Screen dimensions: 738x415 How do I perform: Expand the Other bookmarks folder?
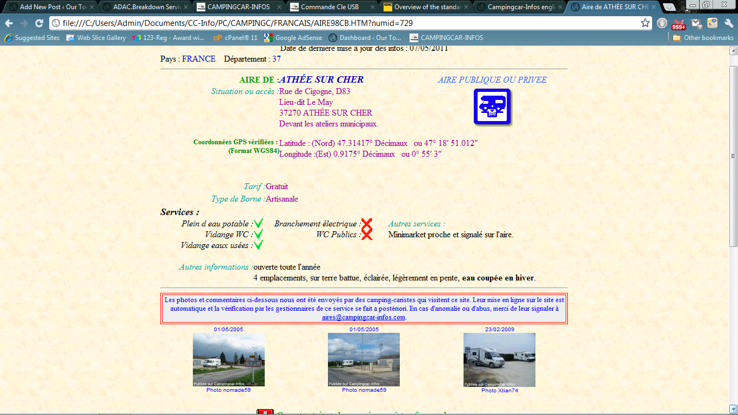[703, 38]
